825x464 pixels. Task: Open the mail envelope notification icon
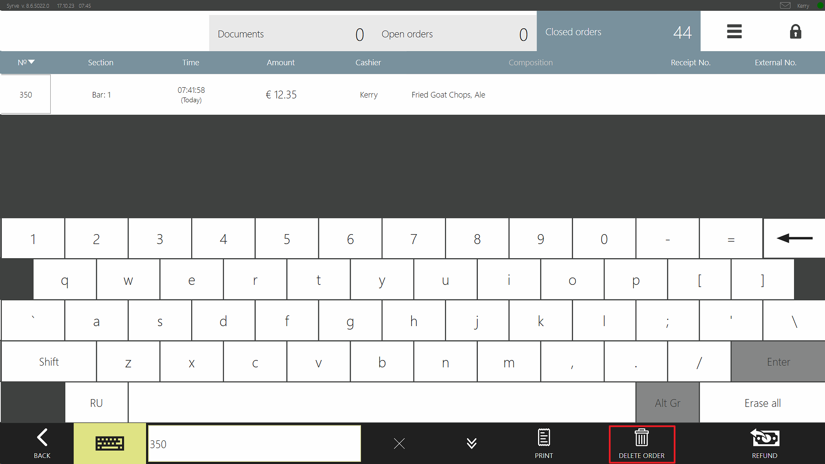pos(785,6)
